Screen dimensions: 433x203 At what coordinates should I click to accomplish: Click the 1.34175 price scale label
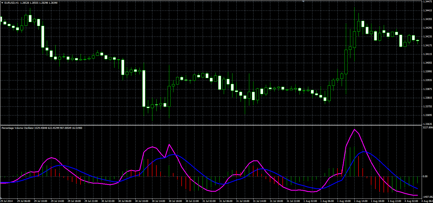[427, 45]
